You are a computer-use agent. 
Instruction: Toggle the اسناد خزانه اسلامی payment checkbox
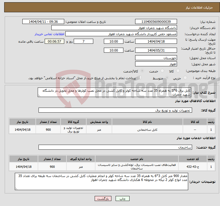[140, 77]
